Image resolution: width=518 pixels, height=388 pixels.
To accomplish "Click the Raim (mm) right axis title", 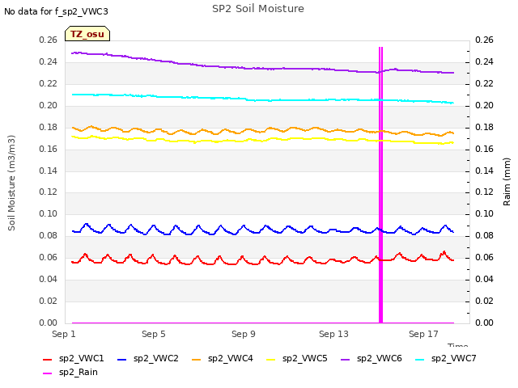I will [507, 182].
